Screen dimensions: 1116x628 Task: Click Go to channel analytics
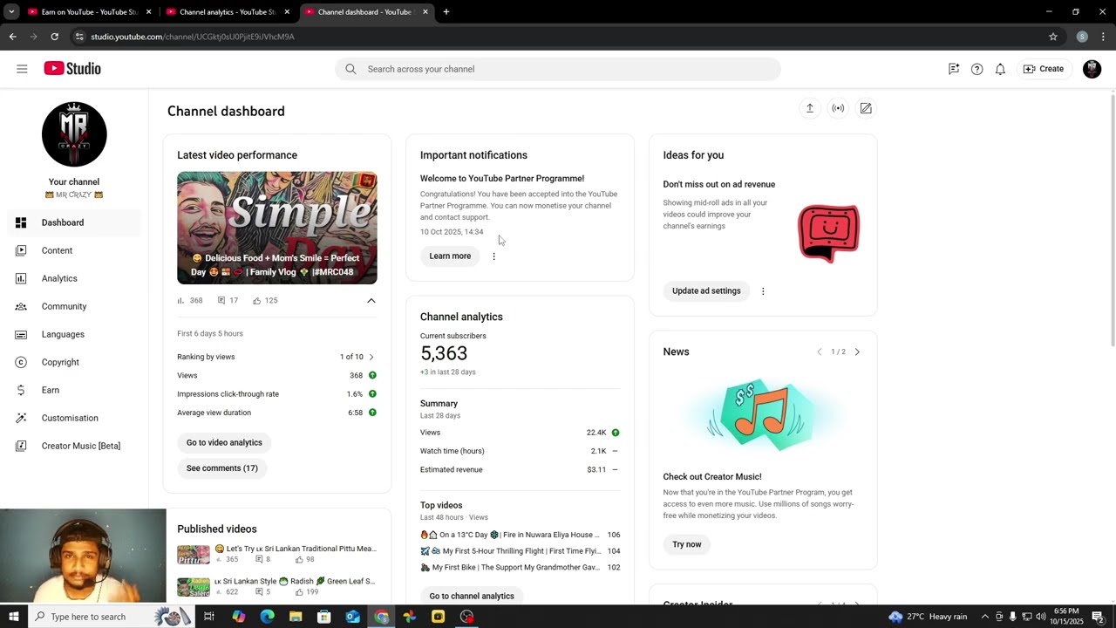(x=472, y=596)
